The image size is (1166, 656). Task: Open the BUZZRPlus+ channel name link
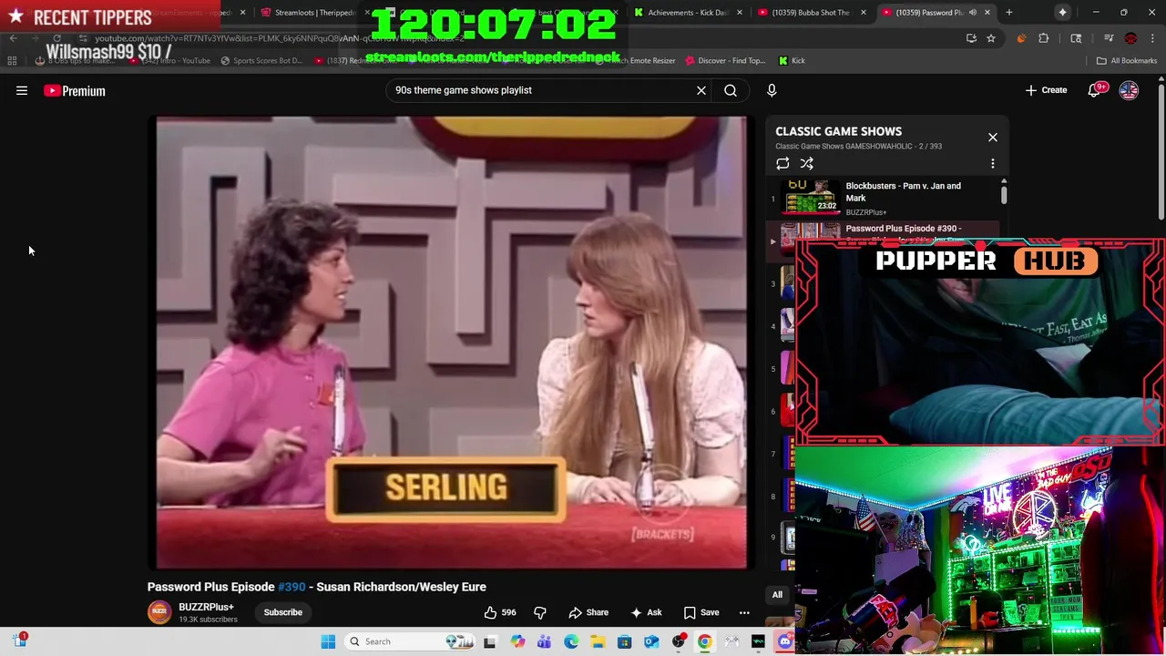(206, 607)
